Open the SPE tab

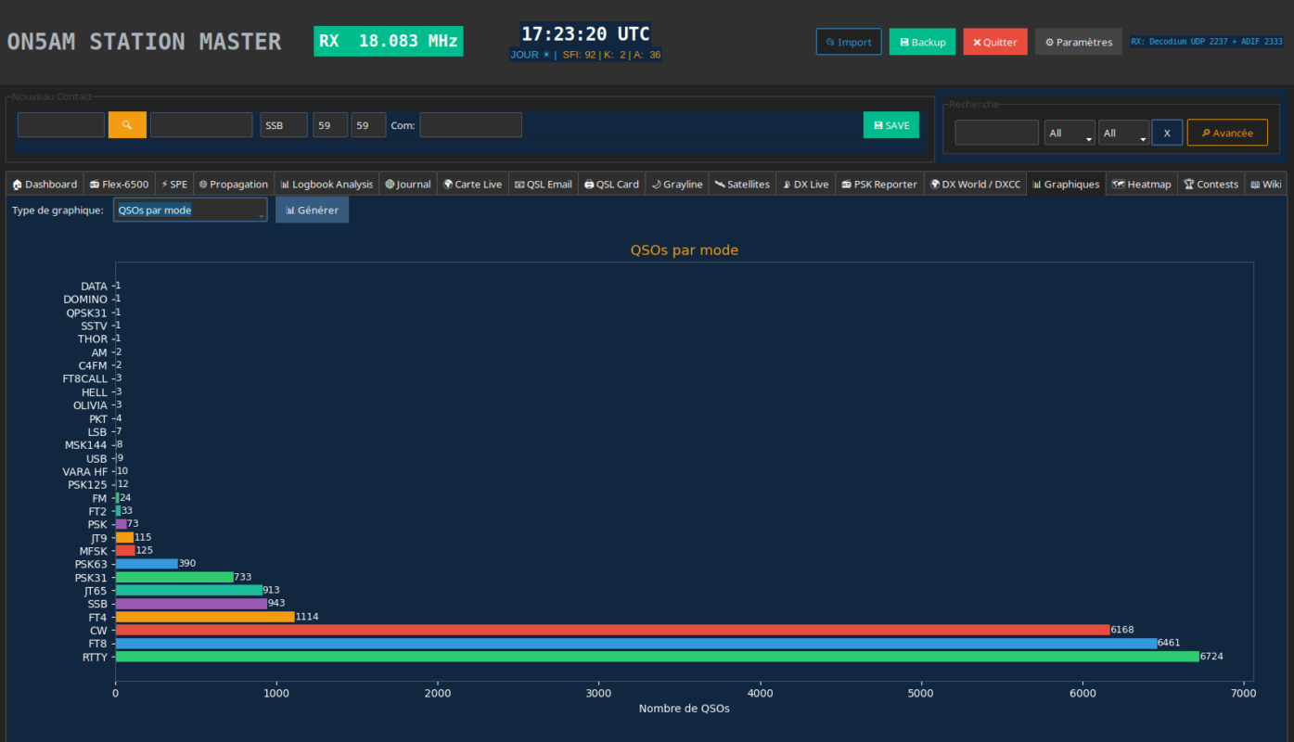174,185
